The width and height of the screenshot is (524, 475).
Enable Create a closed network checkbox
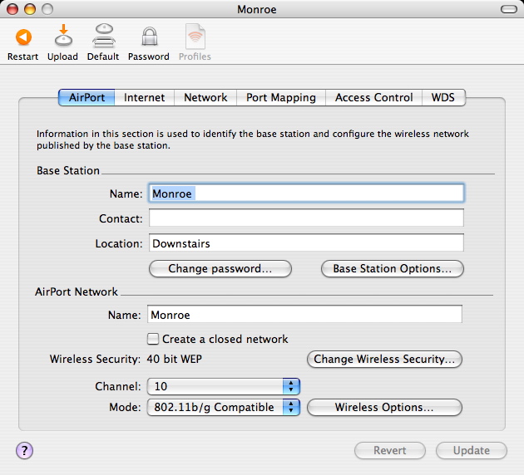click(x=153, y=339)
